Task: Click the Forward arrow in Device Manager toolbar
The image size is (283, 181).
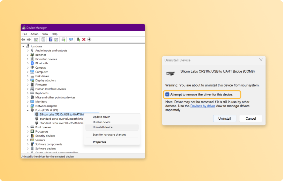Action: point(29,39)
